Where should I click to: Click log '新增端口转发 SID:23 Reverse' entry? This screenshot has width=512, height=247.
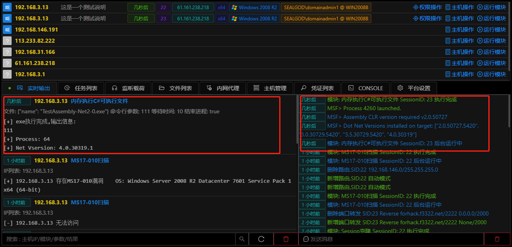(407, 222)
